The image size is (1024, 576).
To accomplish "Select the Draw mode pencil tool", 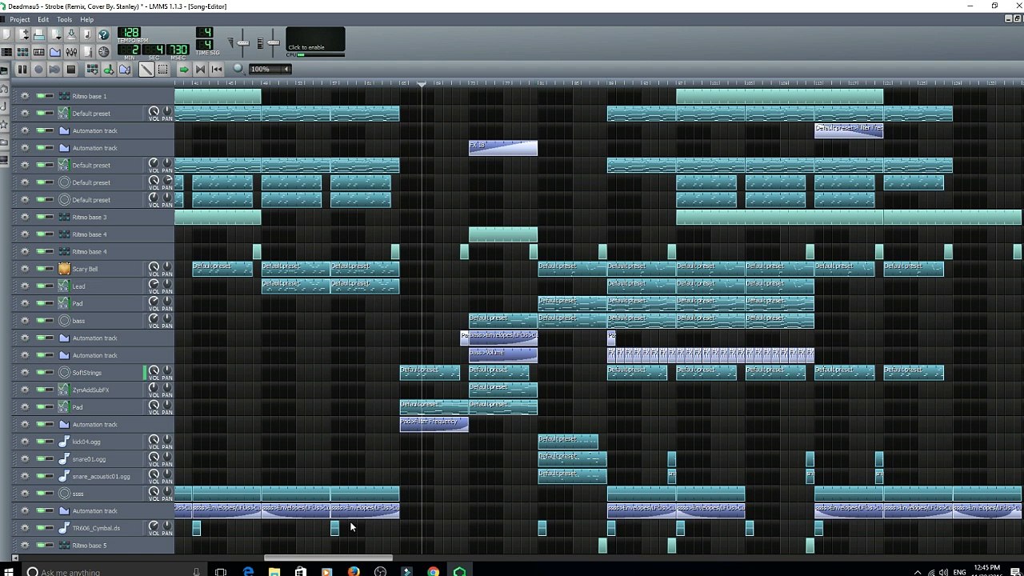I will pos(146,70).
